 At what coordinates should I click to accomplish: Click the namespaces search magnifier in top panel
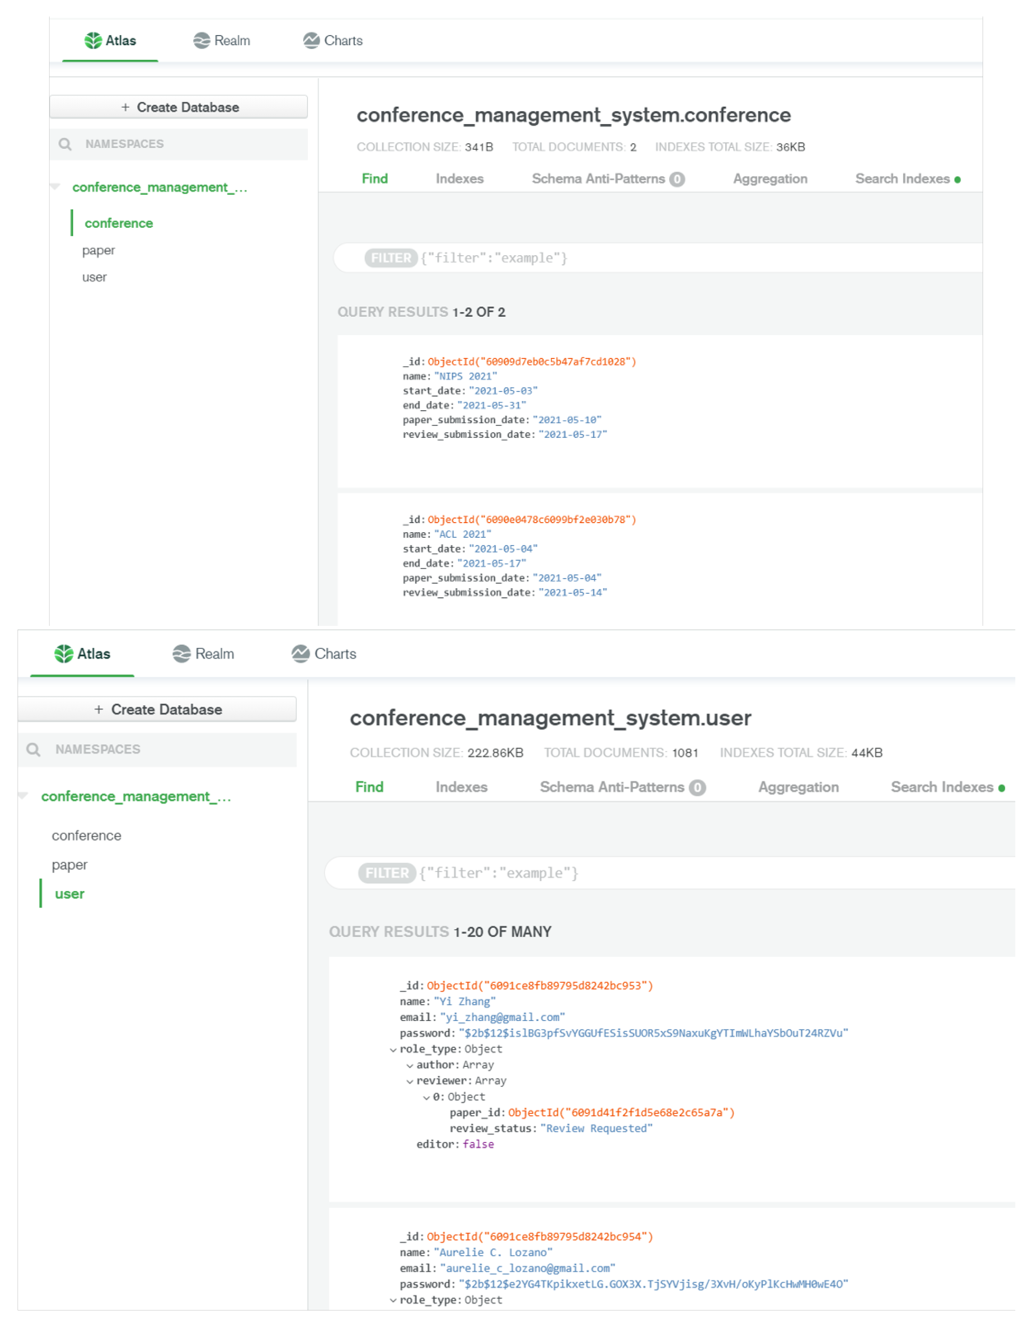[x=65, y=144]
